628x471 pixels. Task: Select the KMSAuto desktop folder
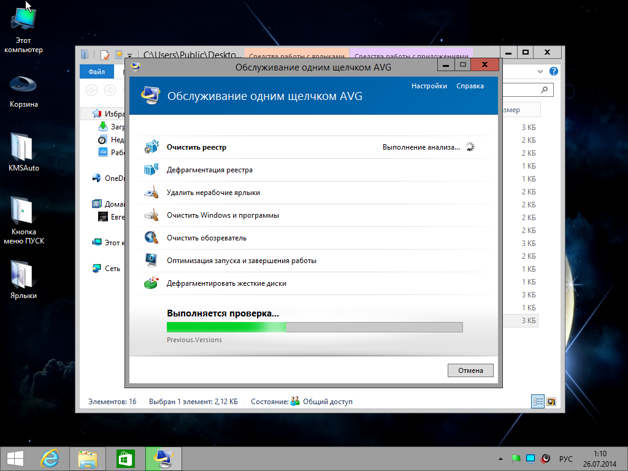[23, 152]
